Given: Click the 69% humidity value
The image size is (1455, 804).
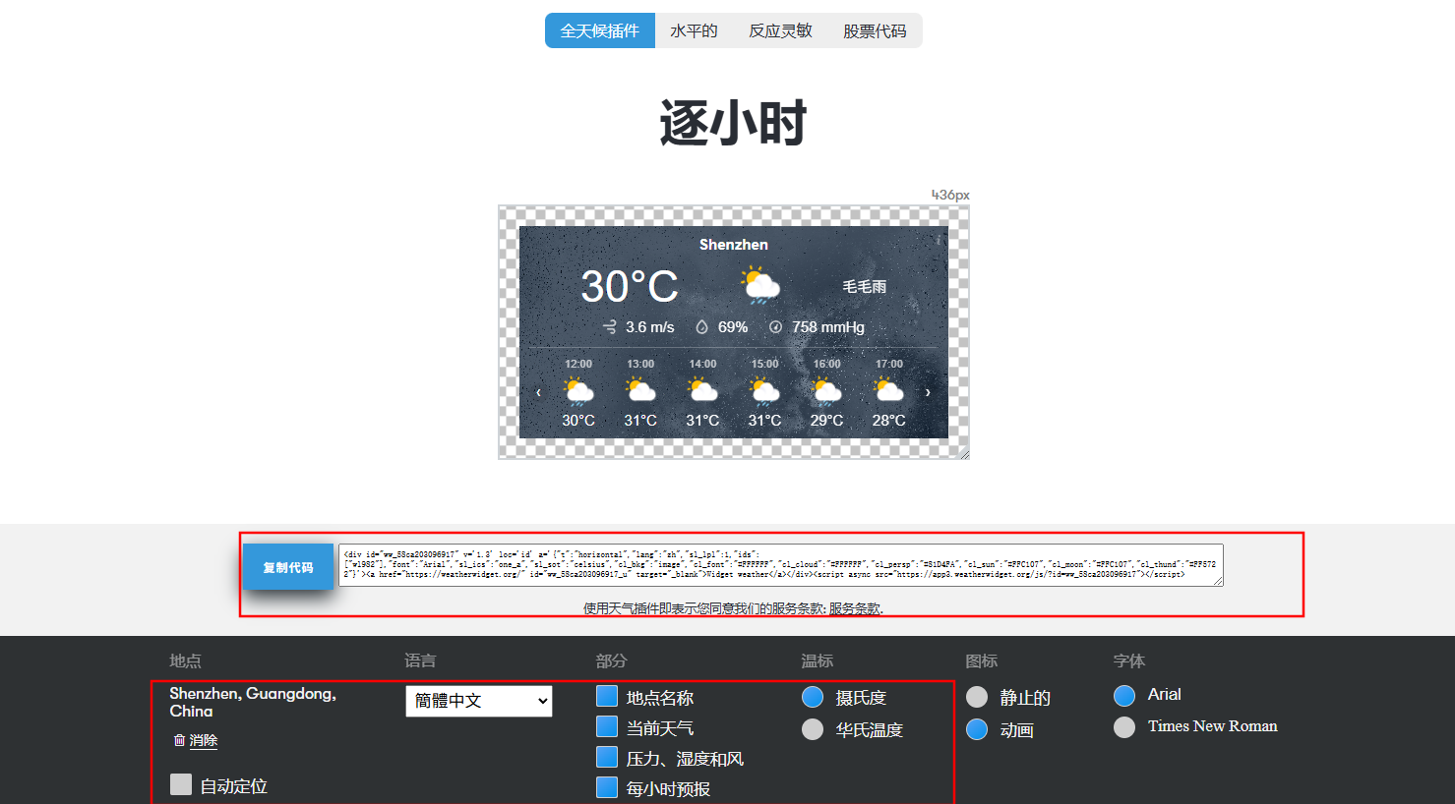Looking at the screenshot, I should [x=733, y=327].
